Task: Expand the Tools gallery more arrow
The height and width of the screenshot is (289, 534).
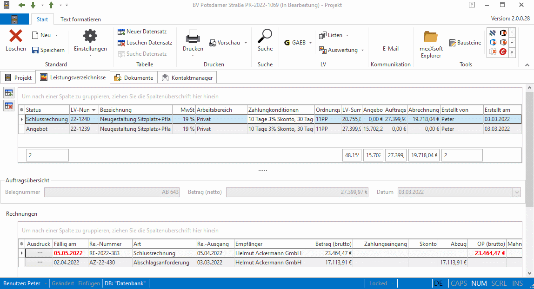Action: click(x=512, y=52)
